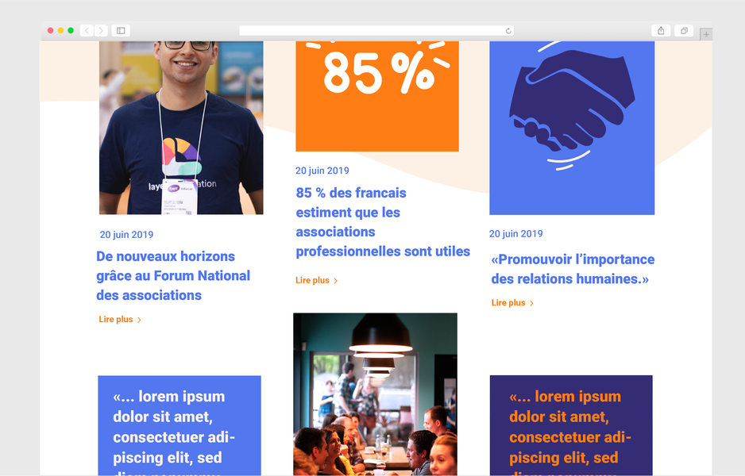Click the restaurant group photo
The height and width of the screenshot is (476, 745).
coord(376,394)
